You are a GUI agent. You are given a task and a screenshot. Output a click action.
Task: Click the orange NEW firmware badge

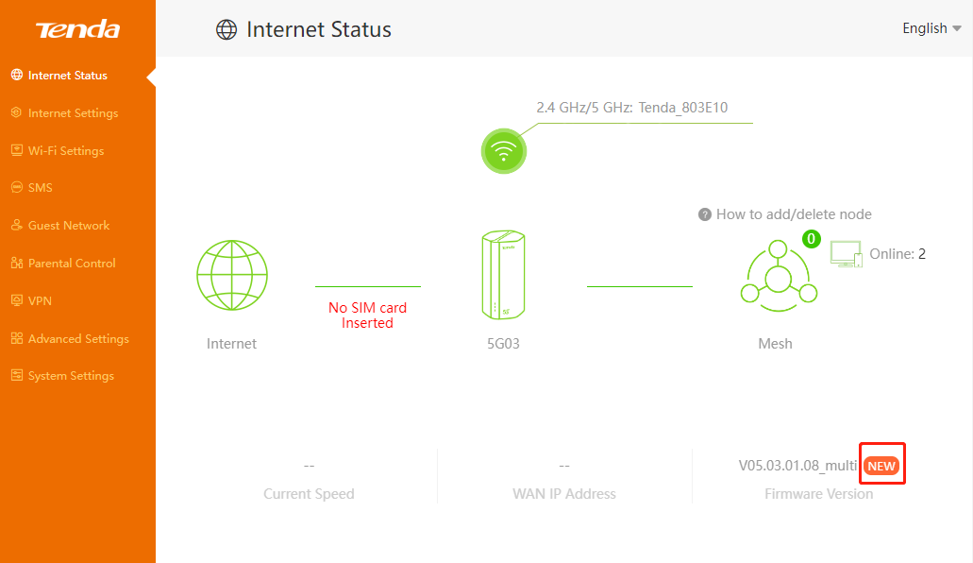click(881, 466)
